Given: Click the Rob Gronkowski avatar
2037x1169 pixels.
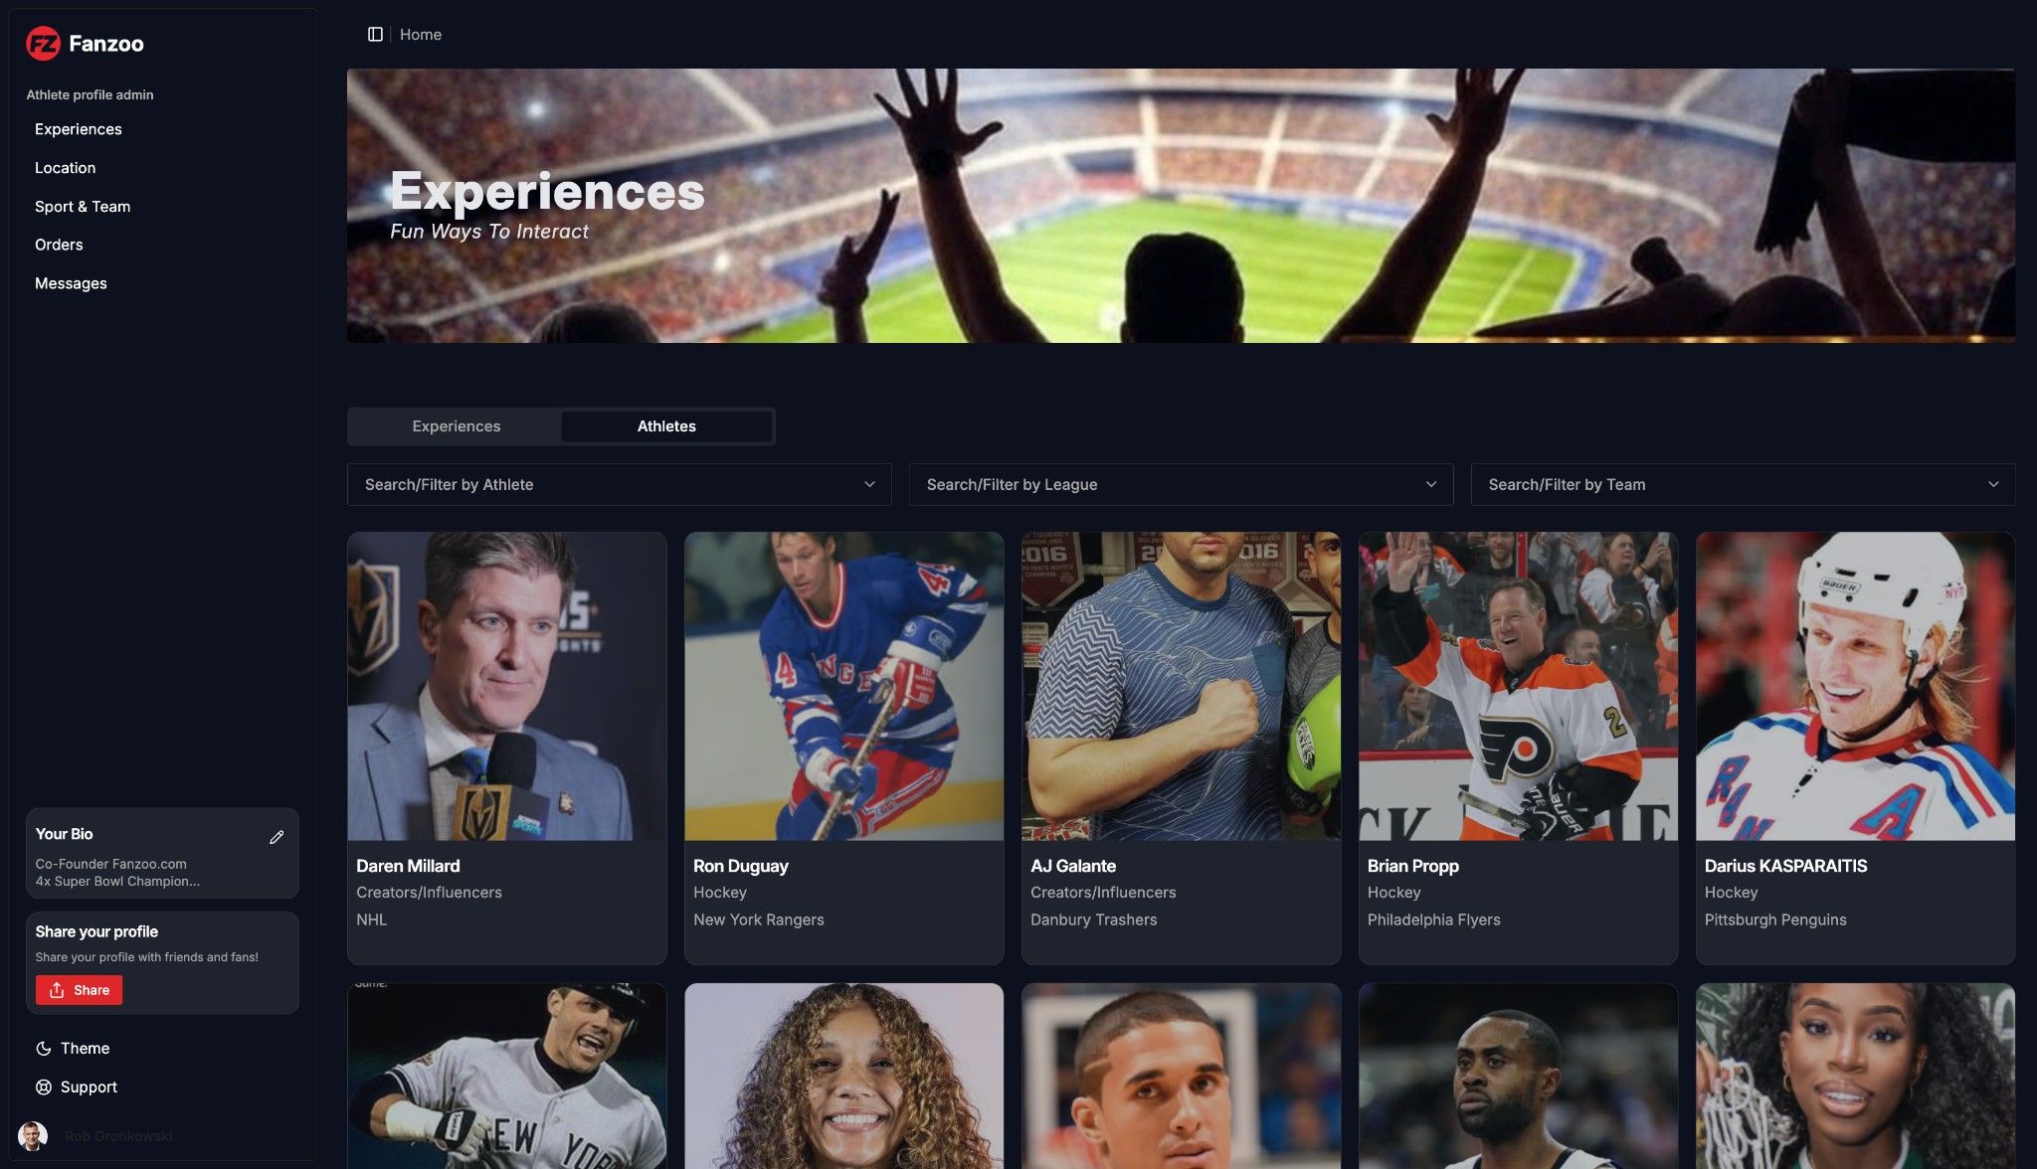Looking at the screenshot, I should click(33, 1136).
